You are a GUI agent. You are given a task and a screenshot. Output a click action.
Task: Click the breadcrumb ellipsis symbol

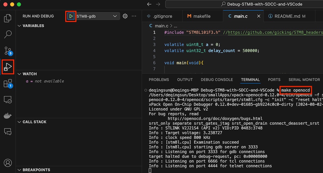(x=175, y=26)
